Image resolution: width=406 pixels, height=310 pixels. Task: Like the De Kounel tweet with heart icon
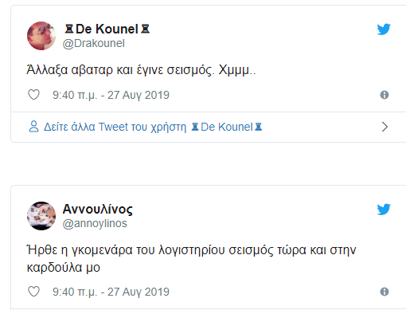(x=34, y=95)
